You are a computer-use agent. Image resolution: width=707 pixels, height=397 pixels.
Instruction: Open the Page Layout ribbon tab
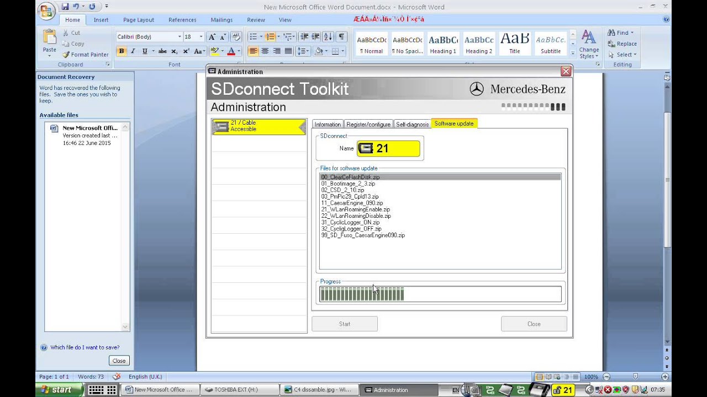[x=139, y=20]
